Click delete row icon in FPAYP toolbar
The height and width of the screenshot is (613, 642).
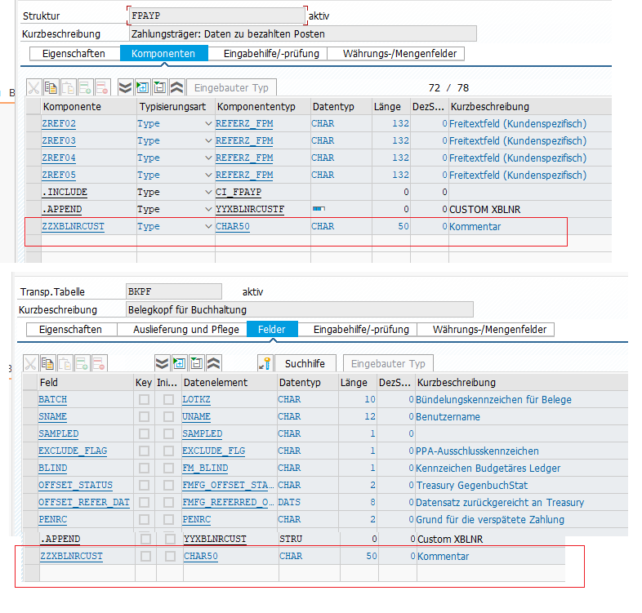tap(102, 87)
